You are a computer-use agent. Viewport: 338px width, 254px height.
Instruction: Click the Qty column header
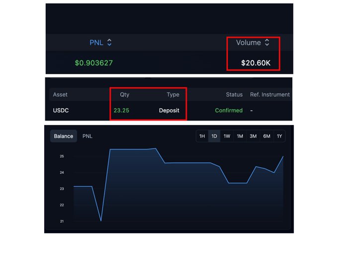(125, 95)
